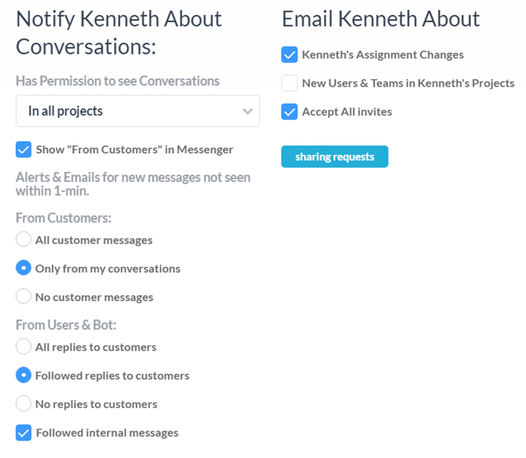Image resolution: width=526 pixels, height=458 pixels.
Task: Click the 'Accept All invites' label text
Action: 347,111
